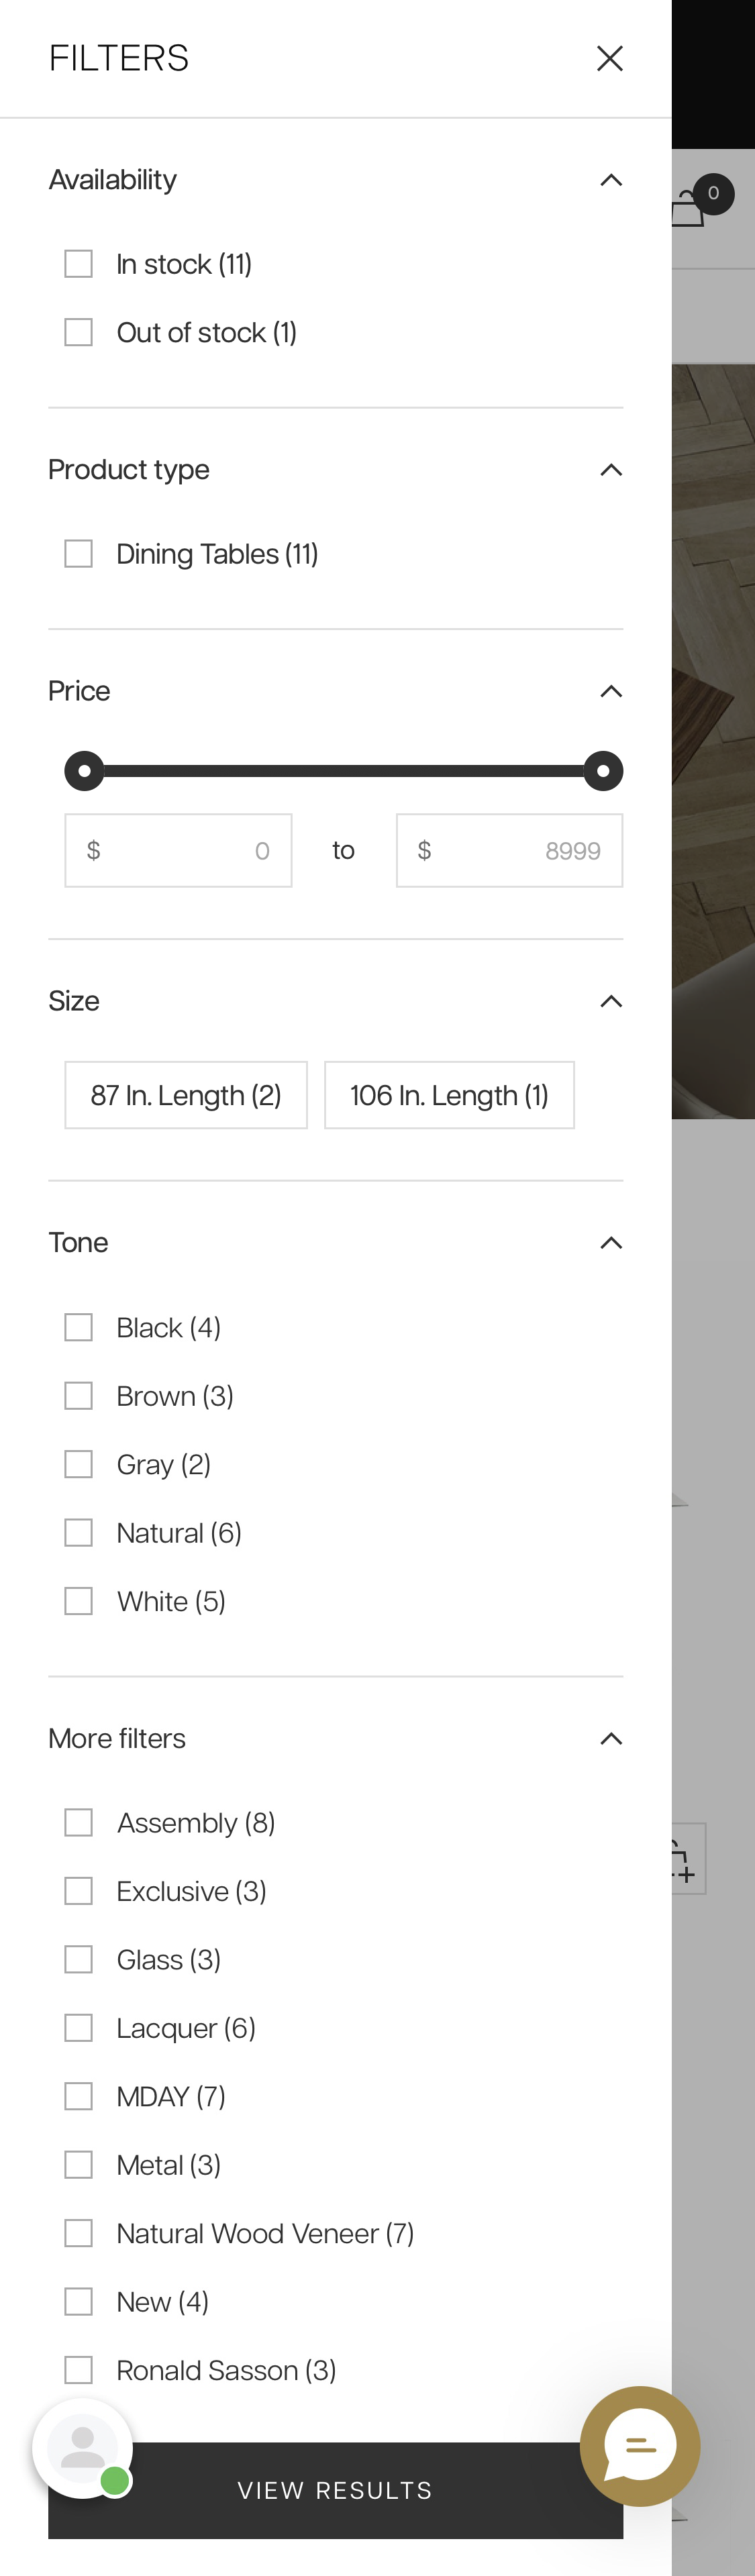This screenshot has height=2576, width=755.
Task: Check the Black tone filter
Action: coord(78,1326)
